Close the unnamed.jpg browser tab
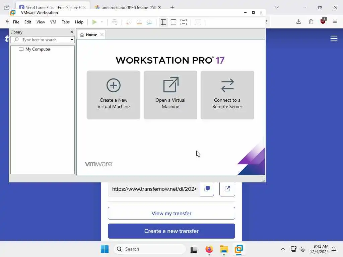343x257 pixels. tap(159, 7)
